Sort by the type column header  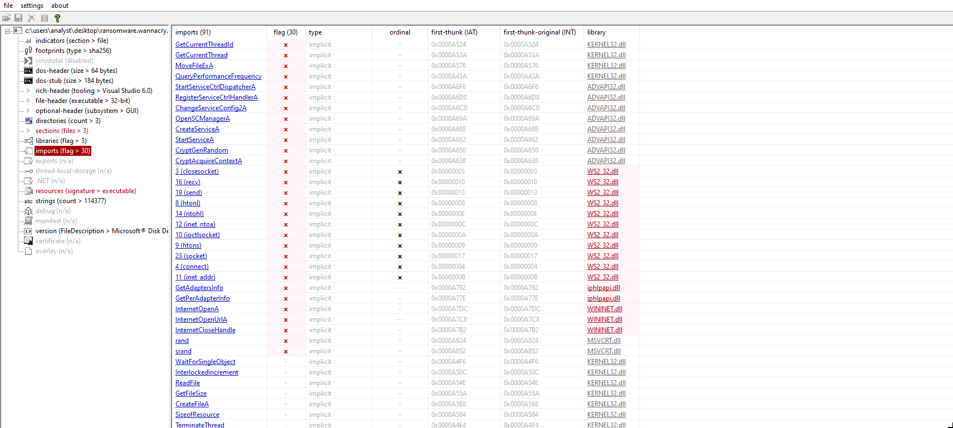[338, 32]
